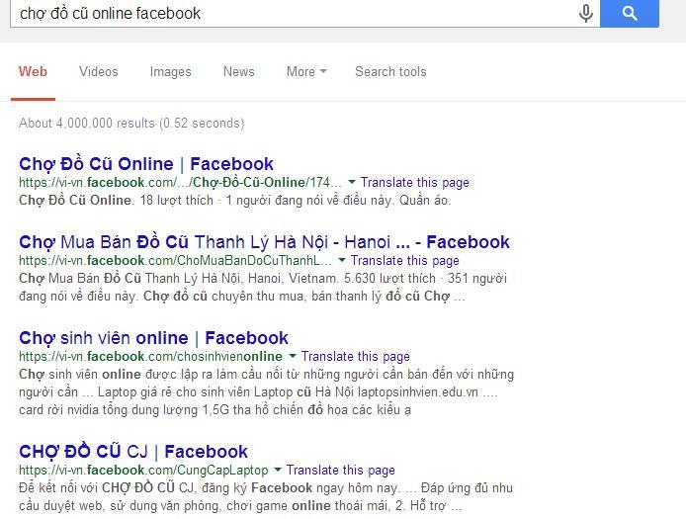Open Search tools options
686x519 pixels.
click(x=390, y=71)
